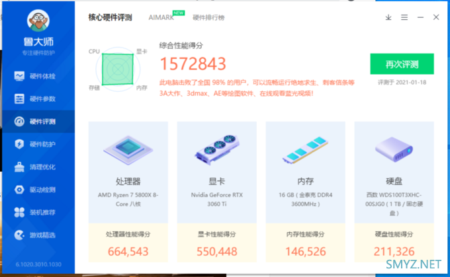Viewport: 450px width, 277px height.
Task: Click the download arrow icon in title bar
Action: click(388, 17)
